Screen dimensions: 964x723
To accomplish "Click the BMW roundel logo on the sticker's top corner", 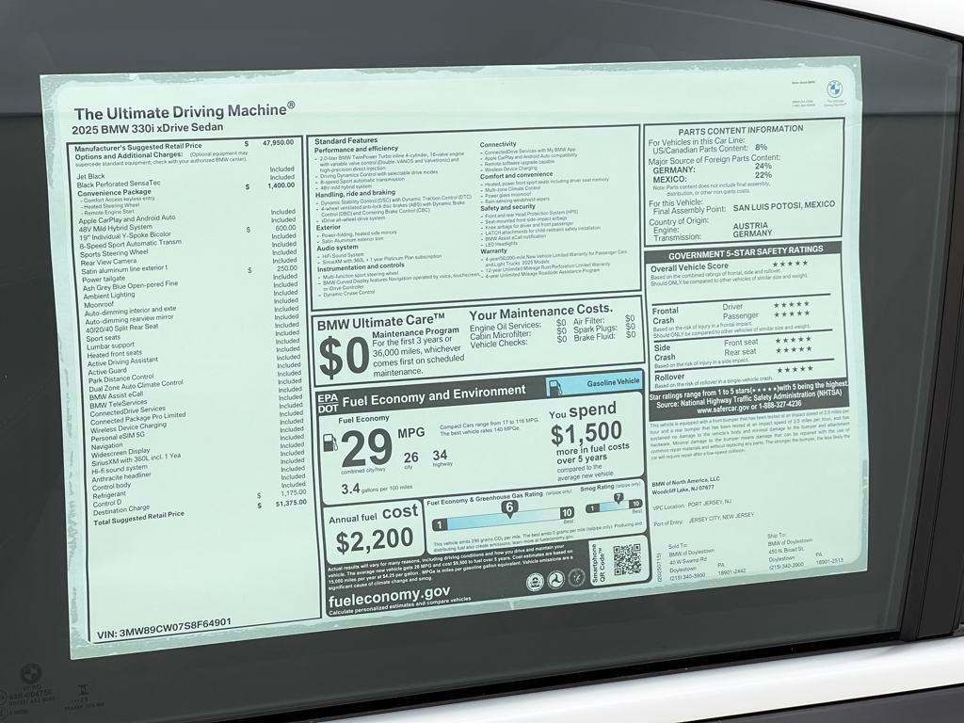I will pos(834,88).
